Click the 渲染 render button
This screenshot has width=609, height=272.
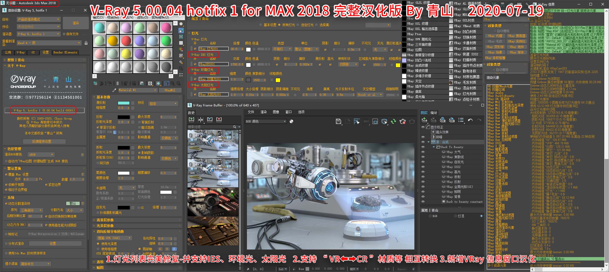[x=76, y=23]
